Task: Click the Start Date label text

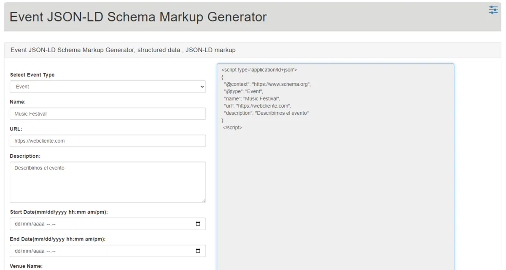Action: click(59, 212)
